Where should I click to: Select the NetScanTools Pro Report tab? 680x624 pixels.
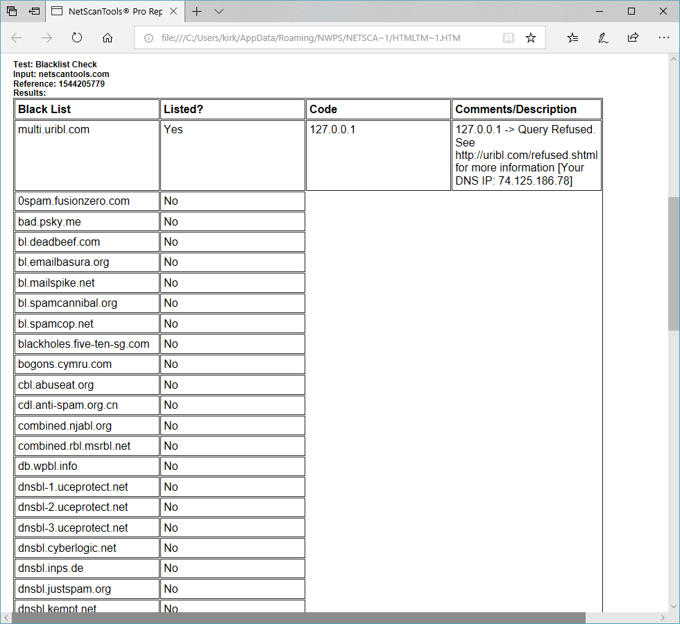coord(114,11)
